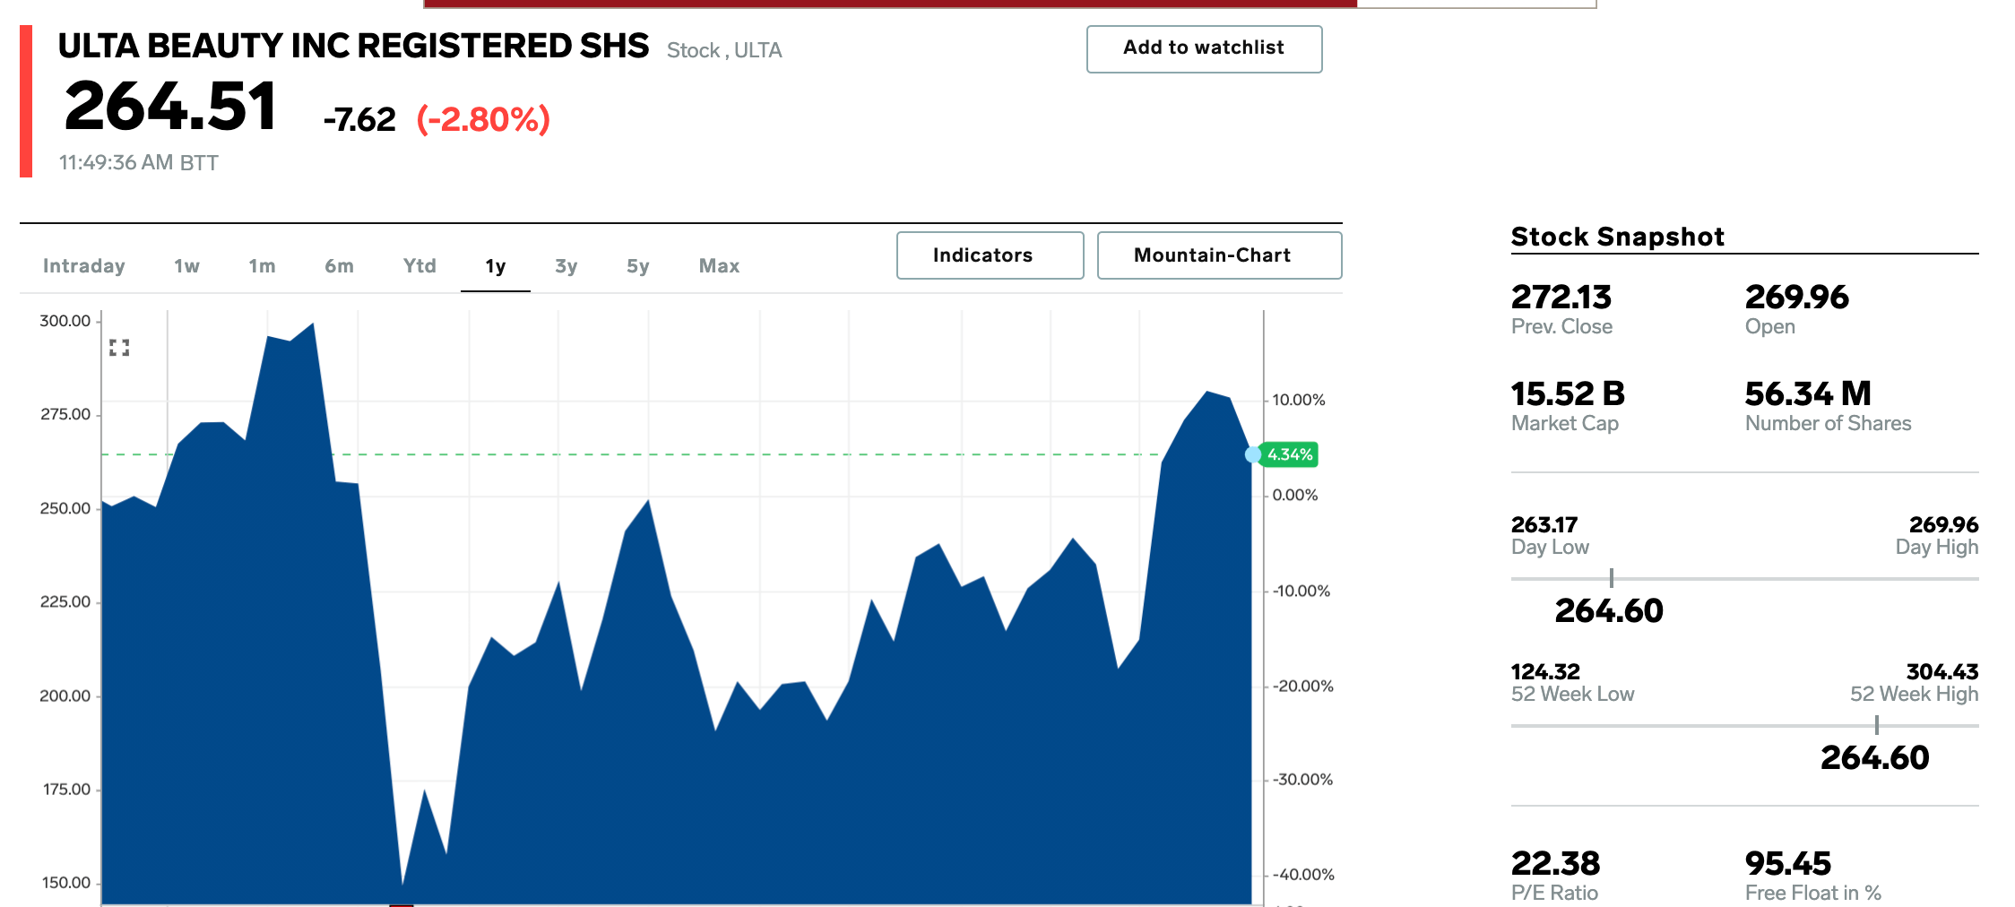Click the 225.00 price axis label
Image resolution: width=2015 pixels, height=907 pixels.
(65, 601)
